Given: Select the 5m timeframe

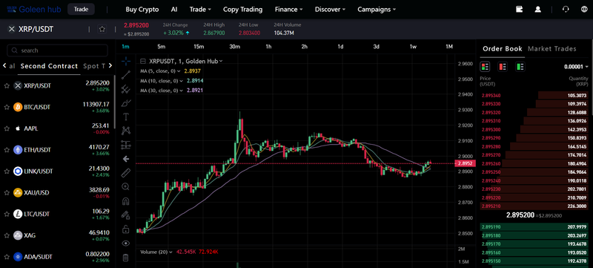Looking at the screenshot, I should pyautogui.click(x=162, y=47).
